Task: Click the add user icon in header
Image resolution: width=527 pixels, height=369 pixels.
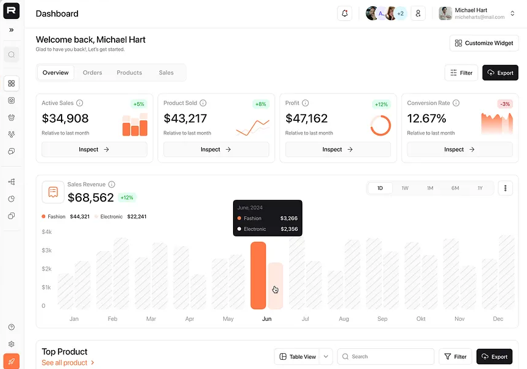Action: (x=418, y=13)
